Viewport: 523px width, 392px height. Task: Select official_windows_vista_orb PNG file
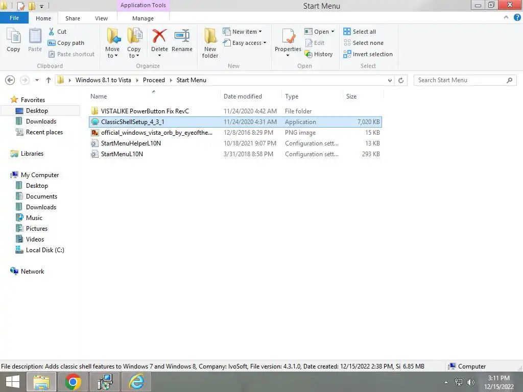[x=235, y=133]
